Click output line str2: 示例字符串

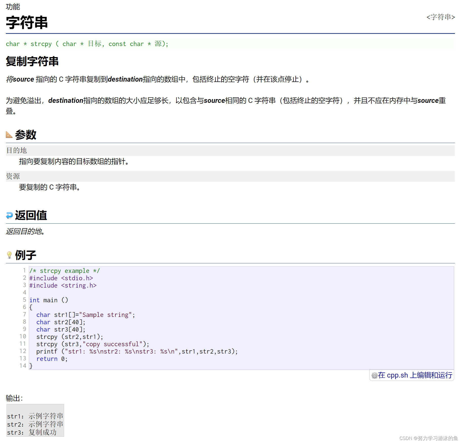click(x=35, y=424)
